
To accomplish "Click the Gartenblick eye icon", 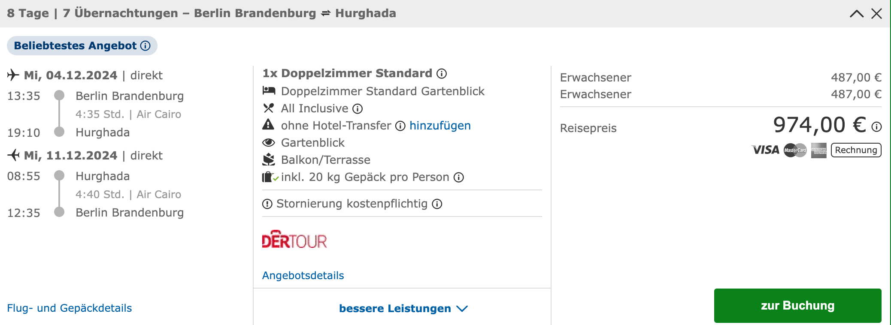I will click(269, 142).
